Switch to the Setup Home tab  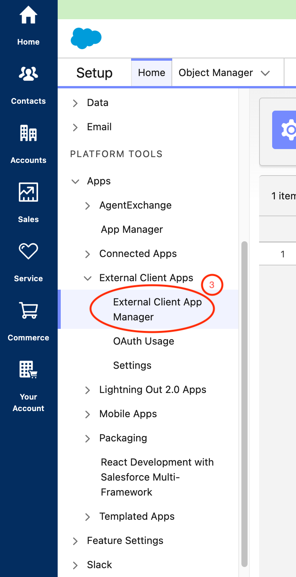pos(151,73)
